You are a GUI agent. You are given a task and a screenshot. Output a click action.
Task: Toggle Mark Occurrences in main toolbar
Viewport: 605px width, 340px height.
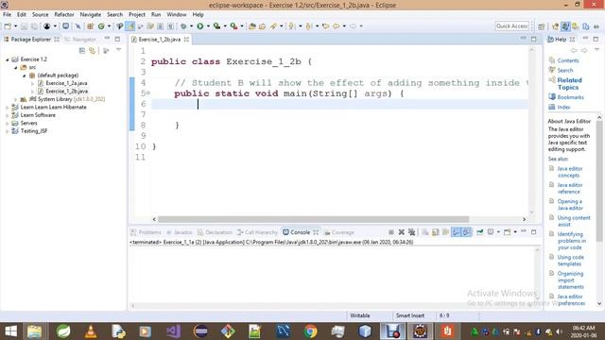[x=130, y=26]
